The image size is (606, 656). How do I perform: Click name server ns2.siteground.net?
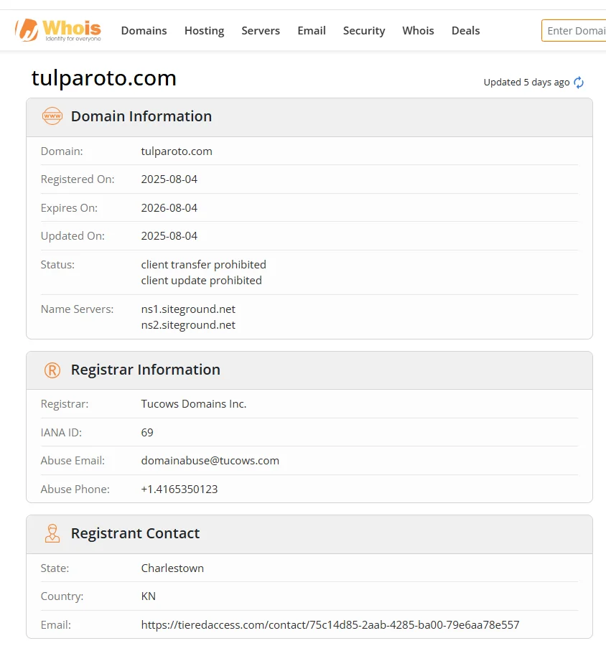[188, 325]
